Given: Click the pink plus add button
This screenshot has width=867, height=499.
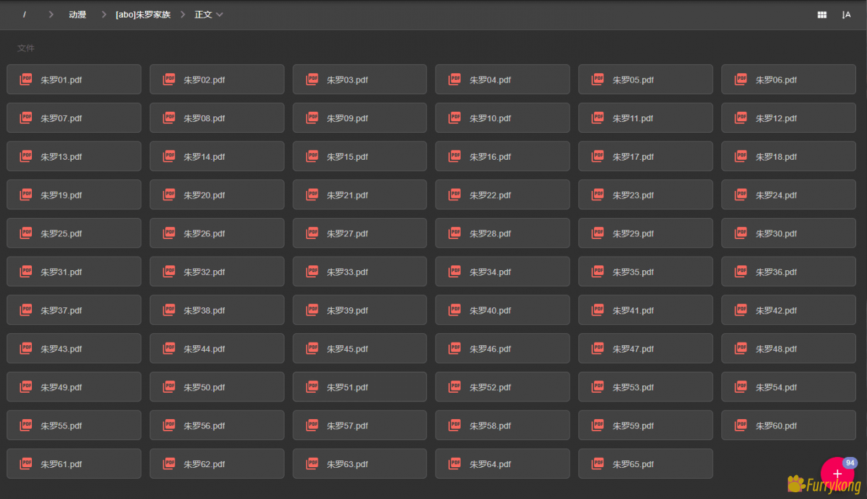Looking at the screenshot, I should 837,474.
